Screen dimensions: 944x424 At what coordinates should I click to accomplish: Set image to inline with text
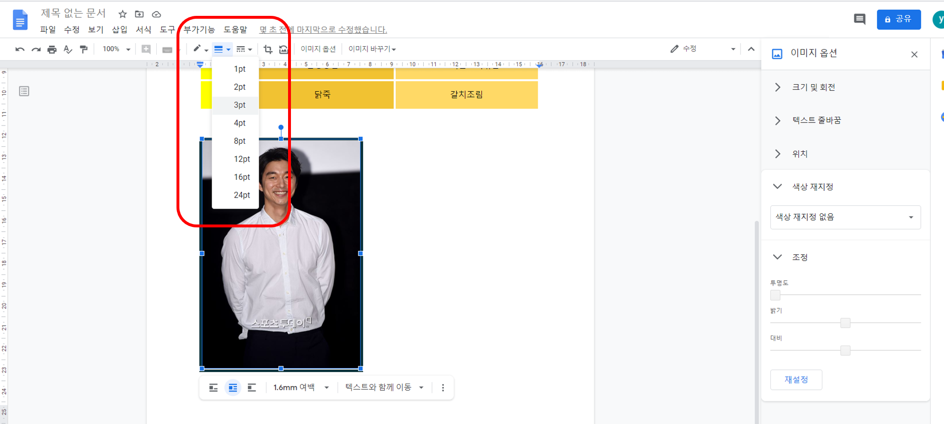214,387
